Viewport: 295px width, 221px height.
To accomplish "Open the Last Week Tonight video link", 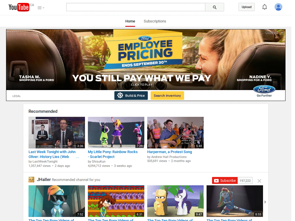I will (x=52, y=154).
